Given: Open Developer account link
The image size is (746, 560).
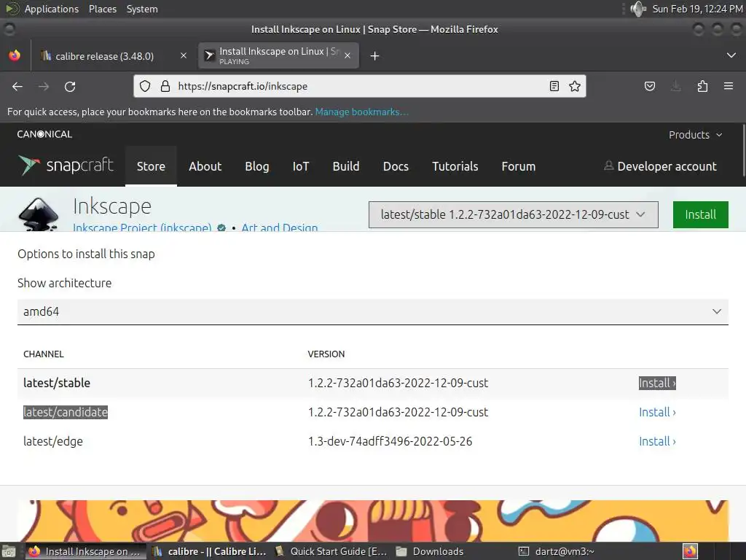Looking at the screenshot, I should click(x=660, y=166).
